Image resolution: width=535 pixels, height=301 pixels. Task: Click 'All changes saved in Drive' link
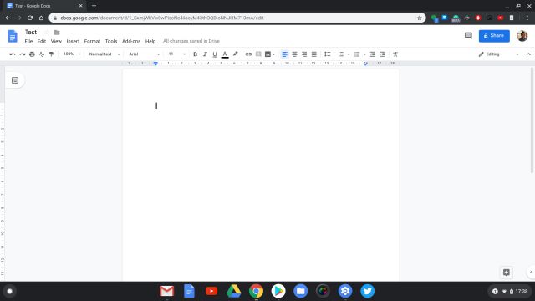point(191,41)
